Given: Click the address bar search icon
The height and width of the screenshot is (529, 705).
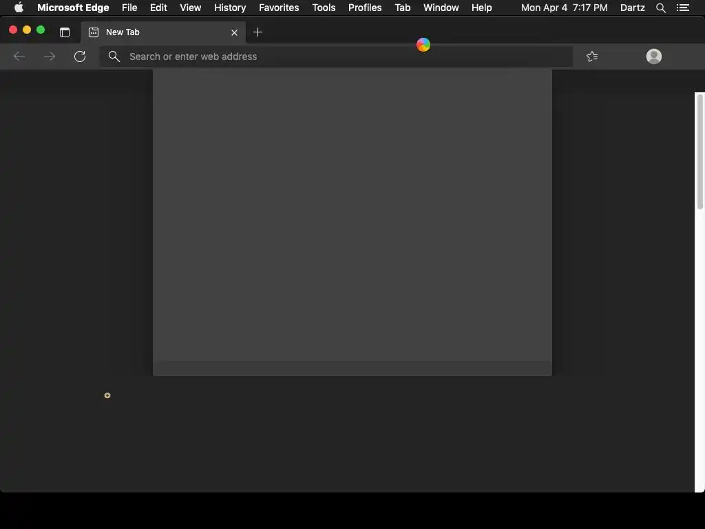Looking at the screenshot, I should click(114, 56).
